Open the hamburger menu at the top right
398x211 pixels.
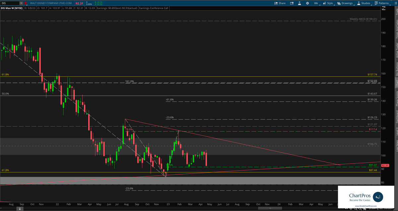pyautogui.click(x=396, y=3)
